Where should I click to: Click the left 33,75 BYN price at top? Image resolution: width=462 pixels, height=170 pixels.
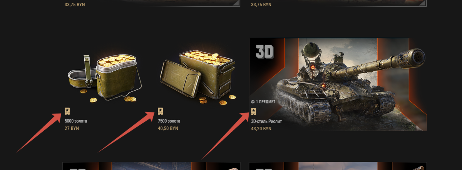pyautogui.click(x=75, y=5)
